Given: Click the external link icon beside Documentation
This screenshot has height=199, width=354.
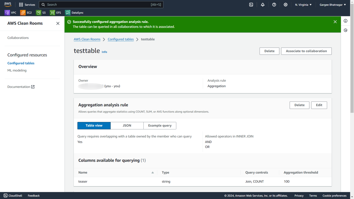Looking at the screenshot, I should pyautogui.click(x=33, y=87).
